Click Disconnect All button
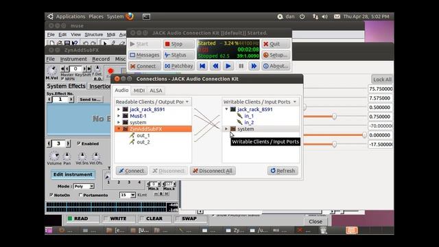Screen dimensions: 439x247 pyautogui.click(x=213, y=171)
